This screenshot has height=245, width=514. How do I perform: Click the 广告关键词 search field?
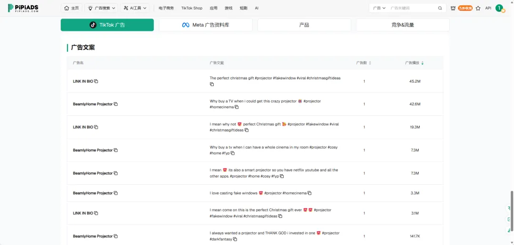(x=412, y=8)
